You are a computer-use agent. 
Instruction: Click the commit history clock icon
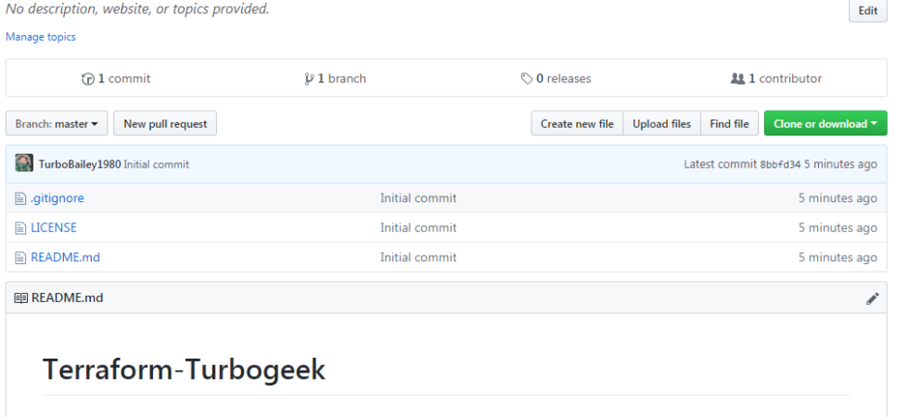(x=87, y=79)
